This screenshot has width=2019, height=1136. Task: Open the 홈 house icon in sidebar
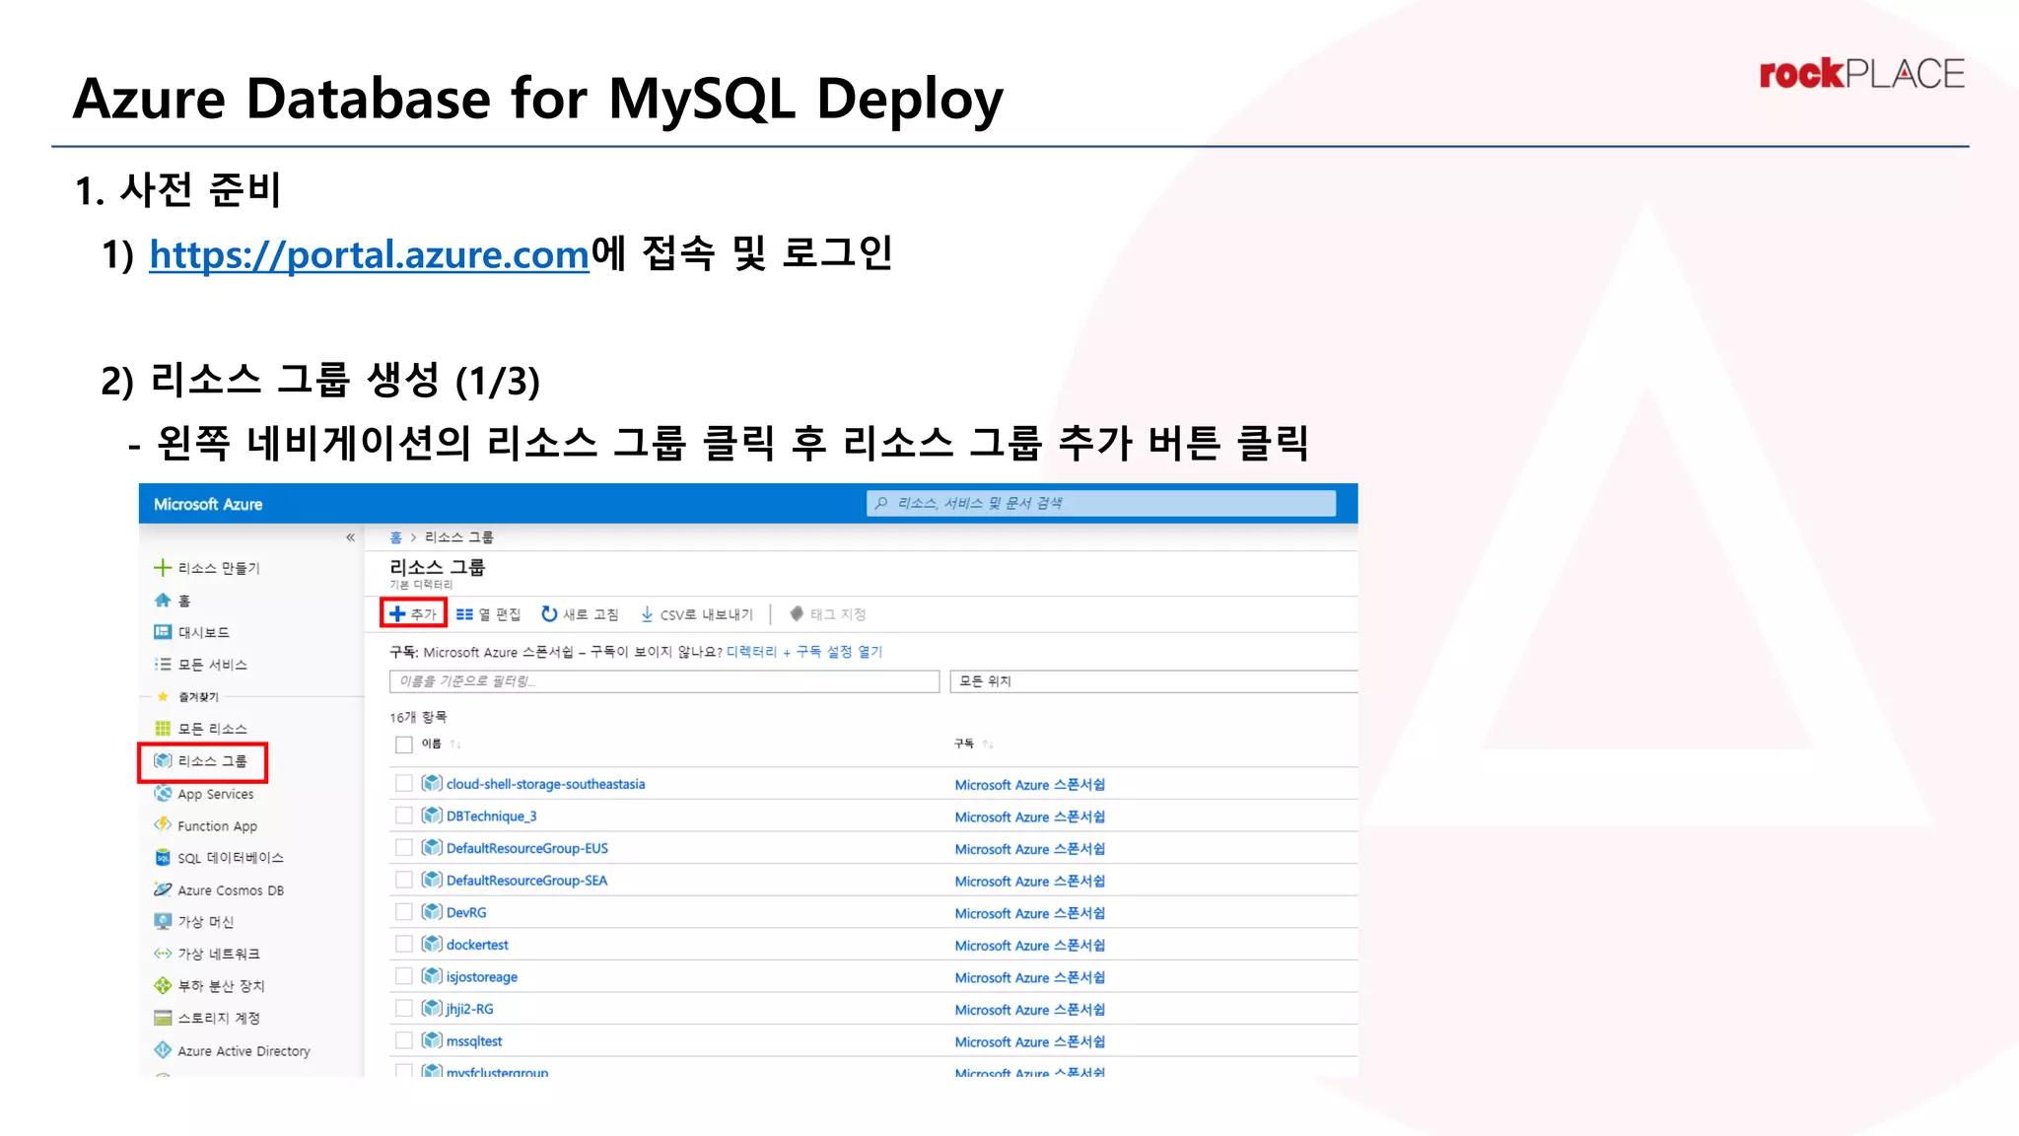(x=163, y=600)
